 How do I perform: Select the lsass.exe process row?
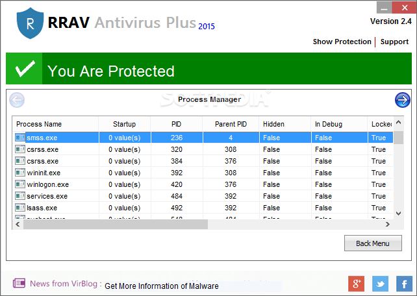[x=204, y=208]
